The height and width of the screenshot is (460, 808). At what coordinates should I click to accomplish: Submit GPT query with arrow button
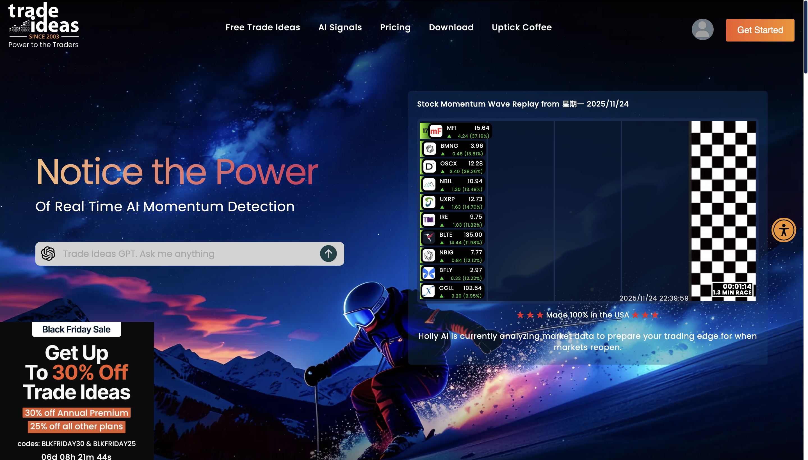click(x=328, y=254)
